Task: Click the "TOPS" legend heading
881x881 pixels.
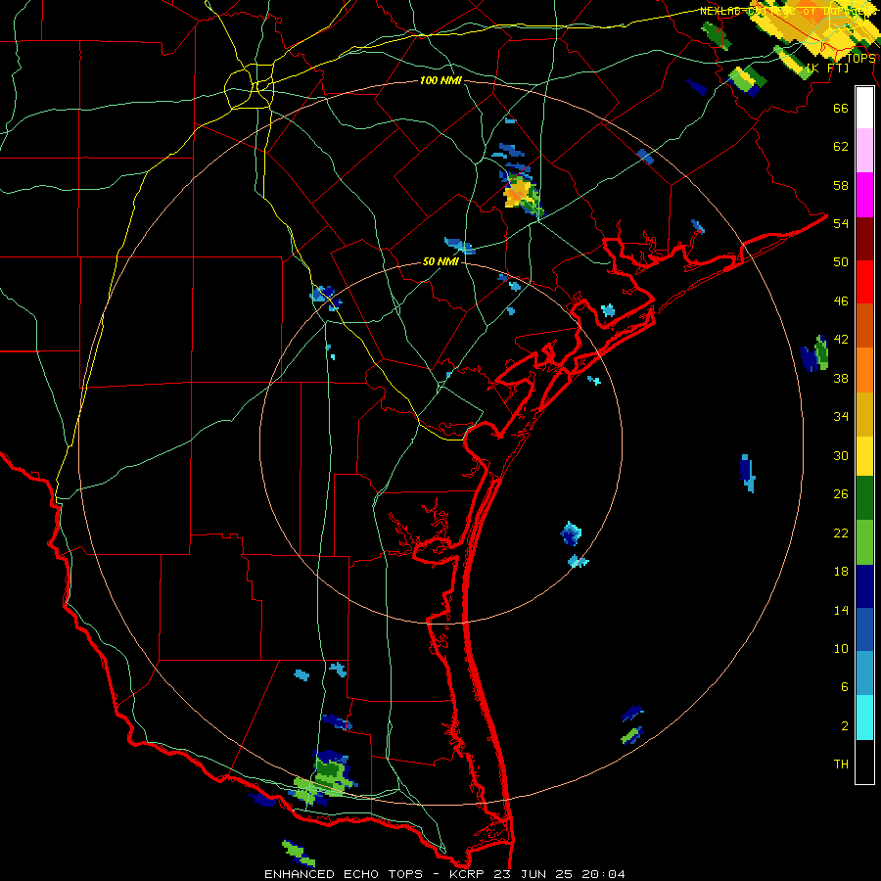Action: (860, 58)
